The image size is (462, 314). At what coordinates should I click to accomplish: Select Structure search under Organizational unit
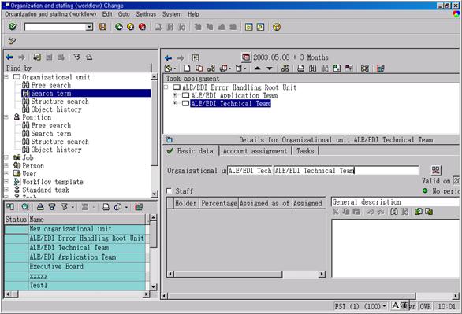[x=60, y=102]
